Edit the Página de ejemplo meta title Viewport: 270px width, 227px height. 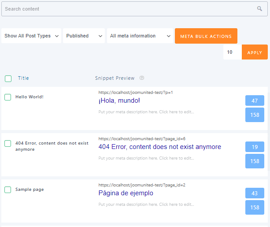click(126, 193)
